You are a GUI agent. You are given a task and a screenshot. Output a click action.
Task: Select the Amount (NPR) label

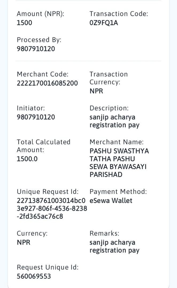click(x=41, y=14)
